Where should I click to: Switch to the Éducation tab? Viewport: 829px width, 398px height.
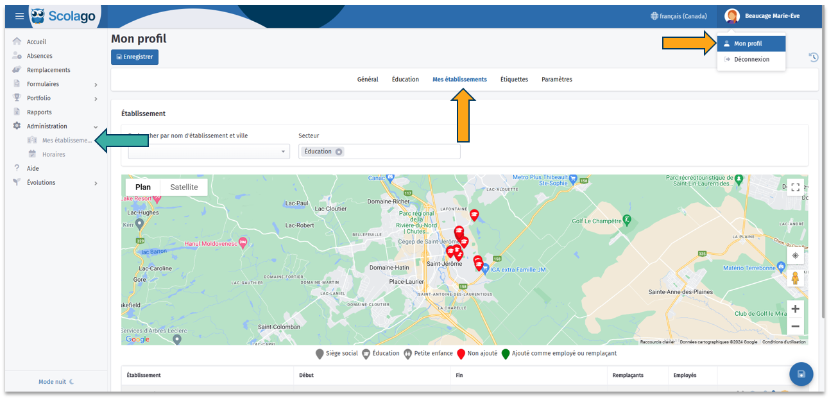[406, 80]
